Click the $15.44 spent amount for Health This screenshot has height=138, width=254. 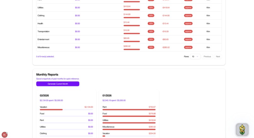[126, 22]
